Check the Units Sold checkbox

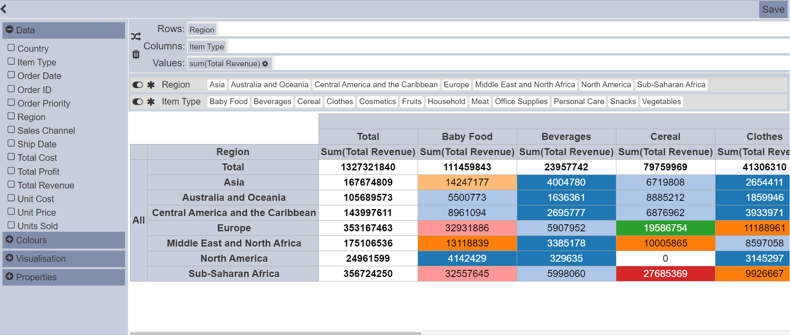coord(11,225)
